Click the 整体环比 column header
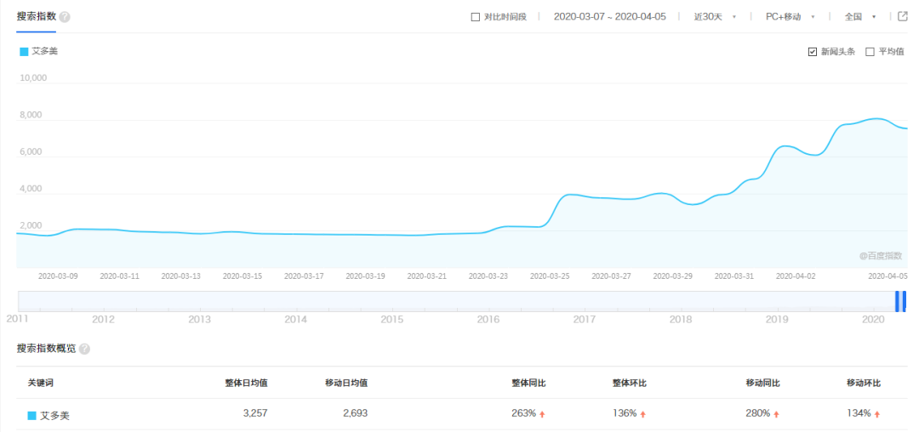The image size is (919, 432). pyautogui.click(x=630, y=383)
